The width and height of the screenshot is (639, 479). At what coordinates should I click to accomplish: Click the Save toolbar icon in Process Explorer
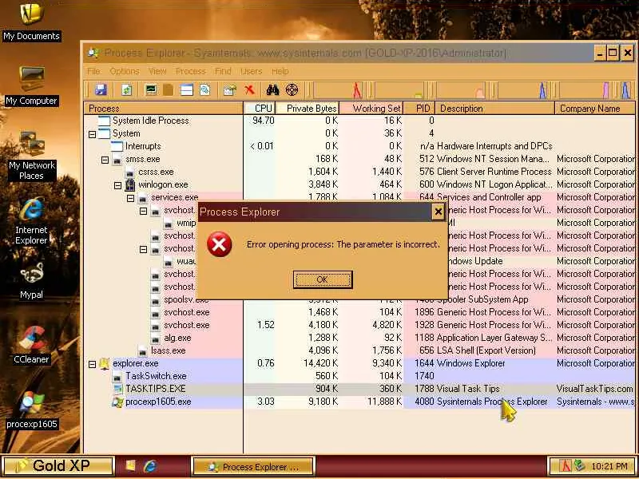101,89
